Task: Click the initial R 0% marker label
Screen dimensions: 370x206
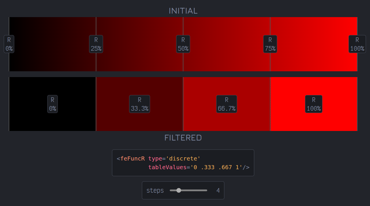Action: click(x=9, y=44)
